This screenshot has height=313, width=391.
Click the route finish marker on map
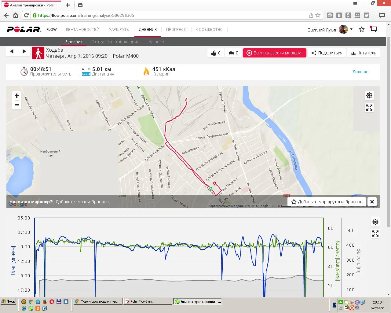pyautogui.click(x=215, y=183)
